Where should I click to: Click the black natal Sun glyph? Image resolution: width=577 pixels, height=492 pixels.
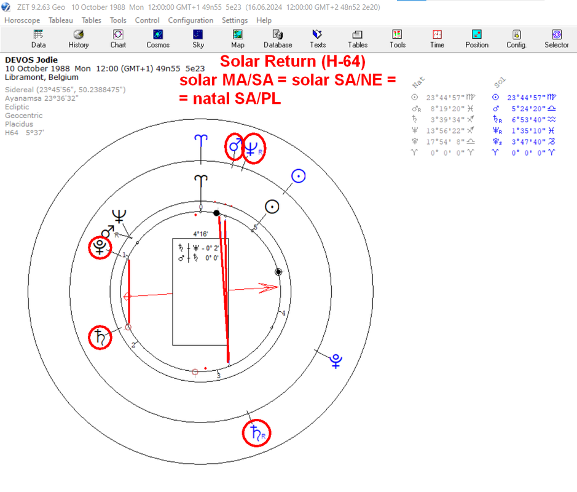coord(272,207)
